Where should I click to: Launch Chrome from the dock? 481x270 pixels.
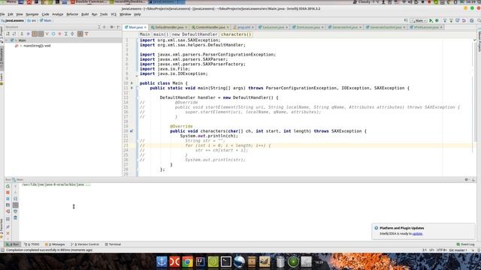point(187,262)
